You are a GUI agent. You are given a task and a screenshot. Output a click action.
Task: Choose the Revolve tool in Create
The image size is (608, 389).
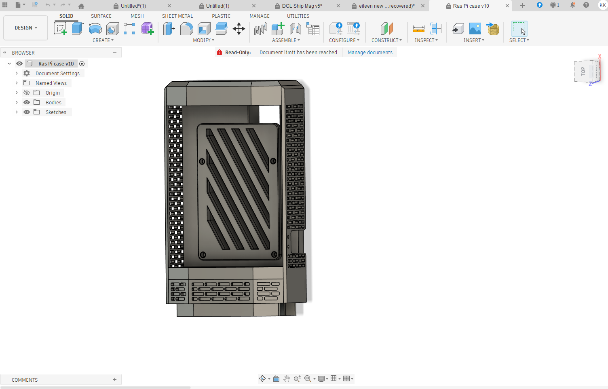click(x=95, y=29)
